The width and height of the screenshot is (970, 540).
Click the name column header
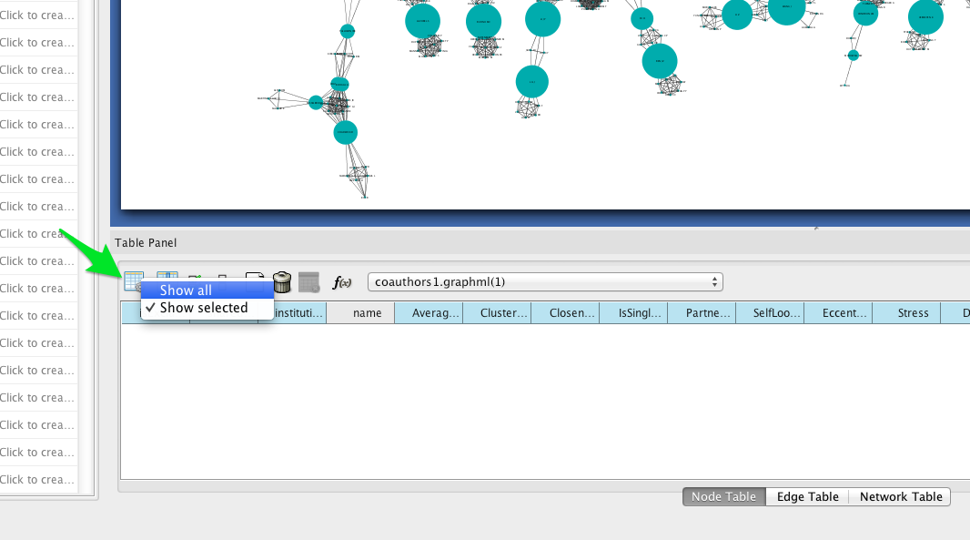[367, 312]
